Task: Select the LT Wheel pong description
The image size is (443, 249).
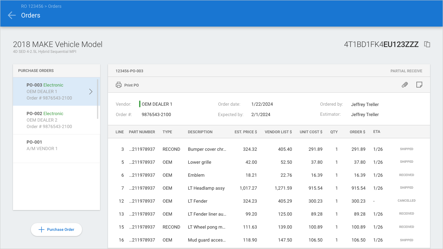Action: click(x=207, y=227)
